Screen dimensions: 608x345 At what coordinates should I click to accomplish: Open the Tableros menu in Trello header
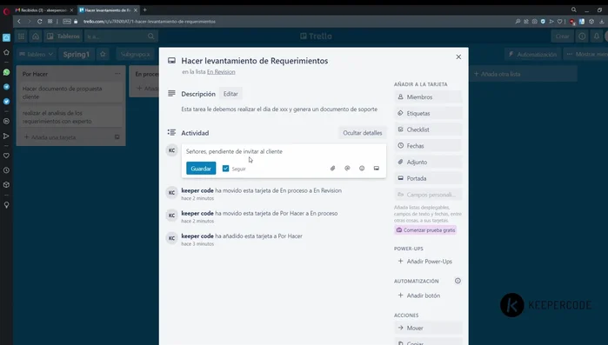coord(63,36)
